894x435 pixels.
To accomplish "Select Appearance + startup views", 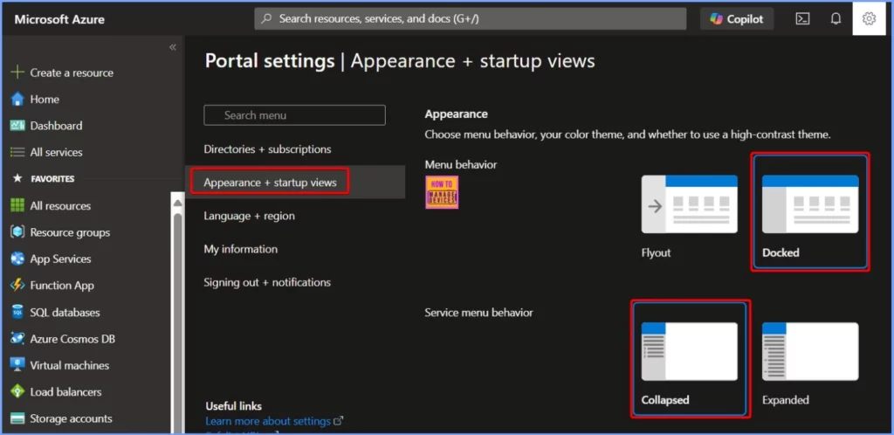I will tap(271, 183).
